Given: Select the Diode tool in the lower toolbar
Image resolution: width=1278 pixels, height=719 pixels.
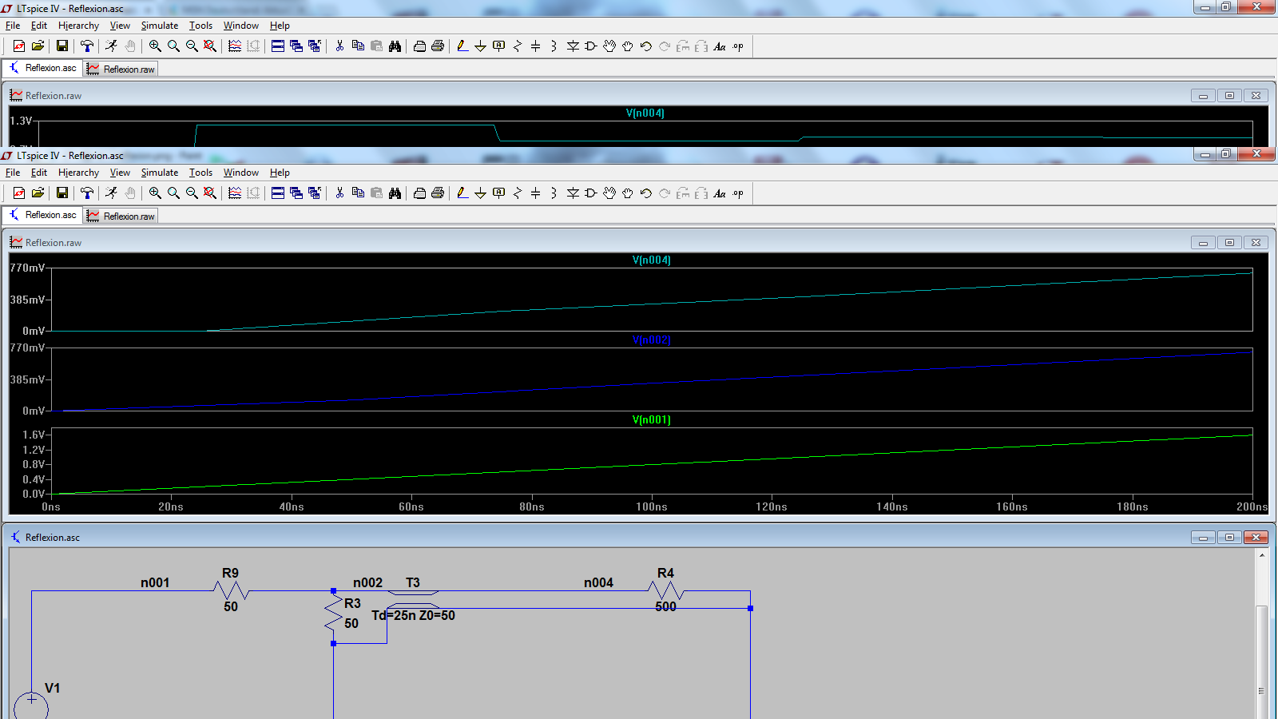Looking at the screenshot, I should [x=573, y=193].
